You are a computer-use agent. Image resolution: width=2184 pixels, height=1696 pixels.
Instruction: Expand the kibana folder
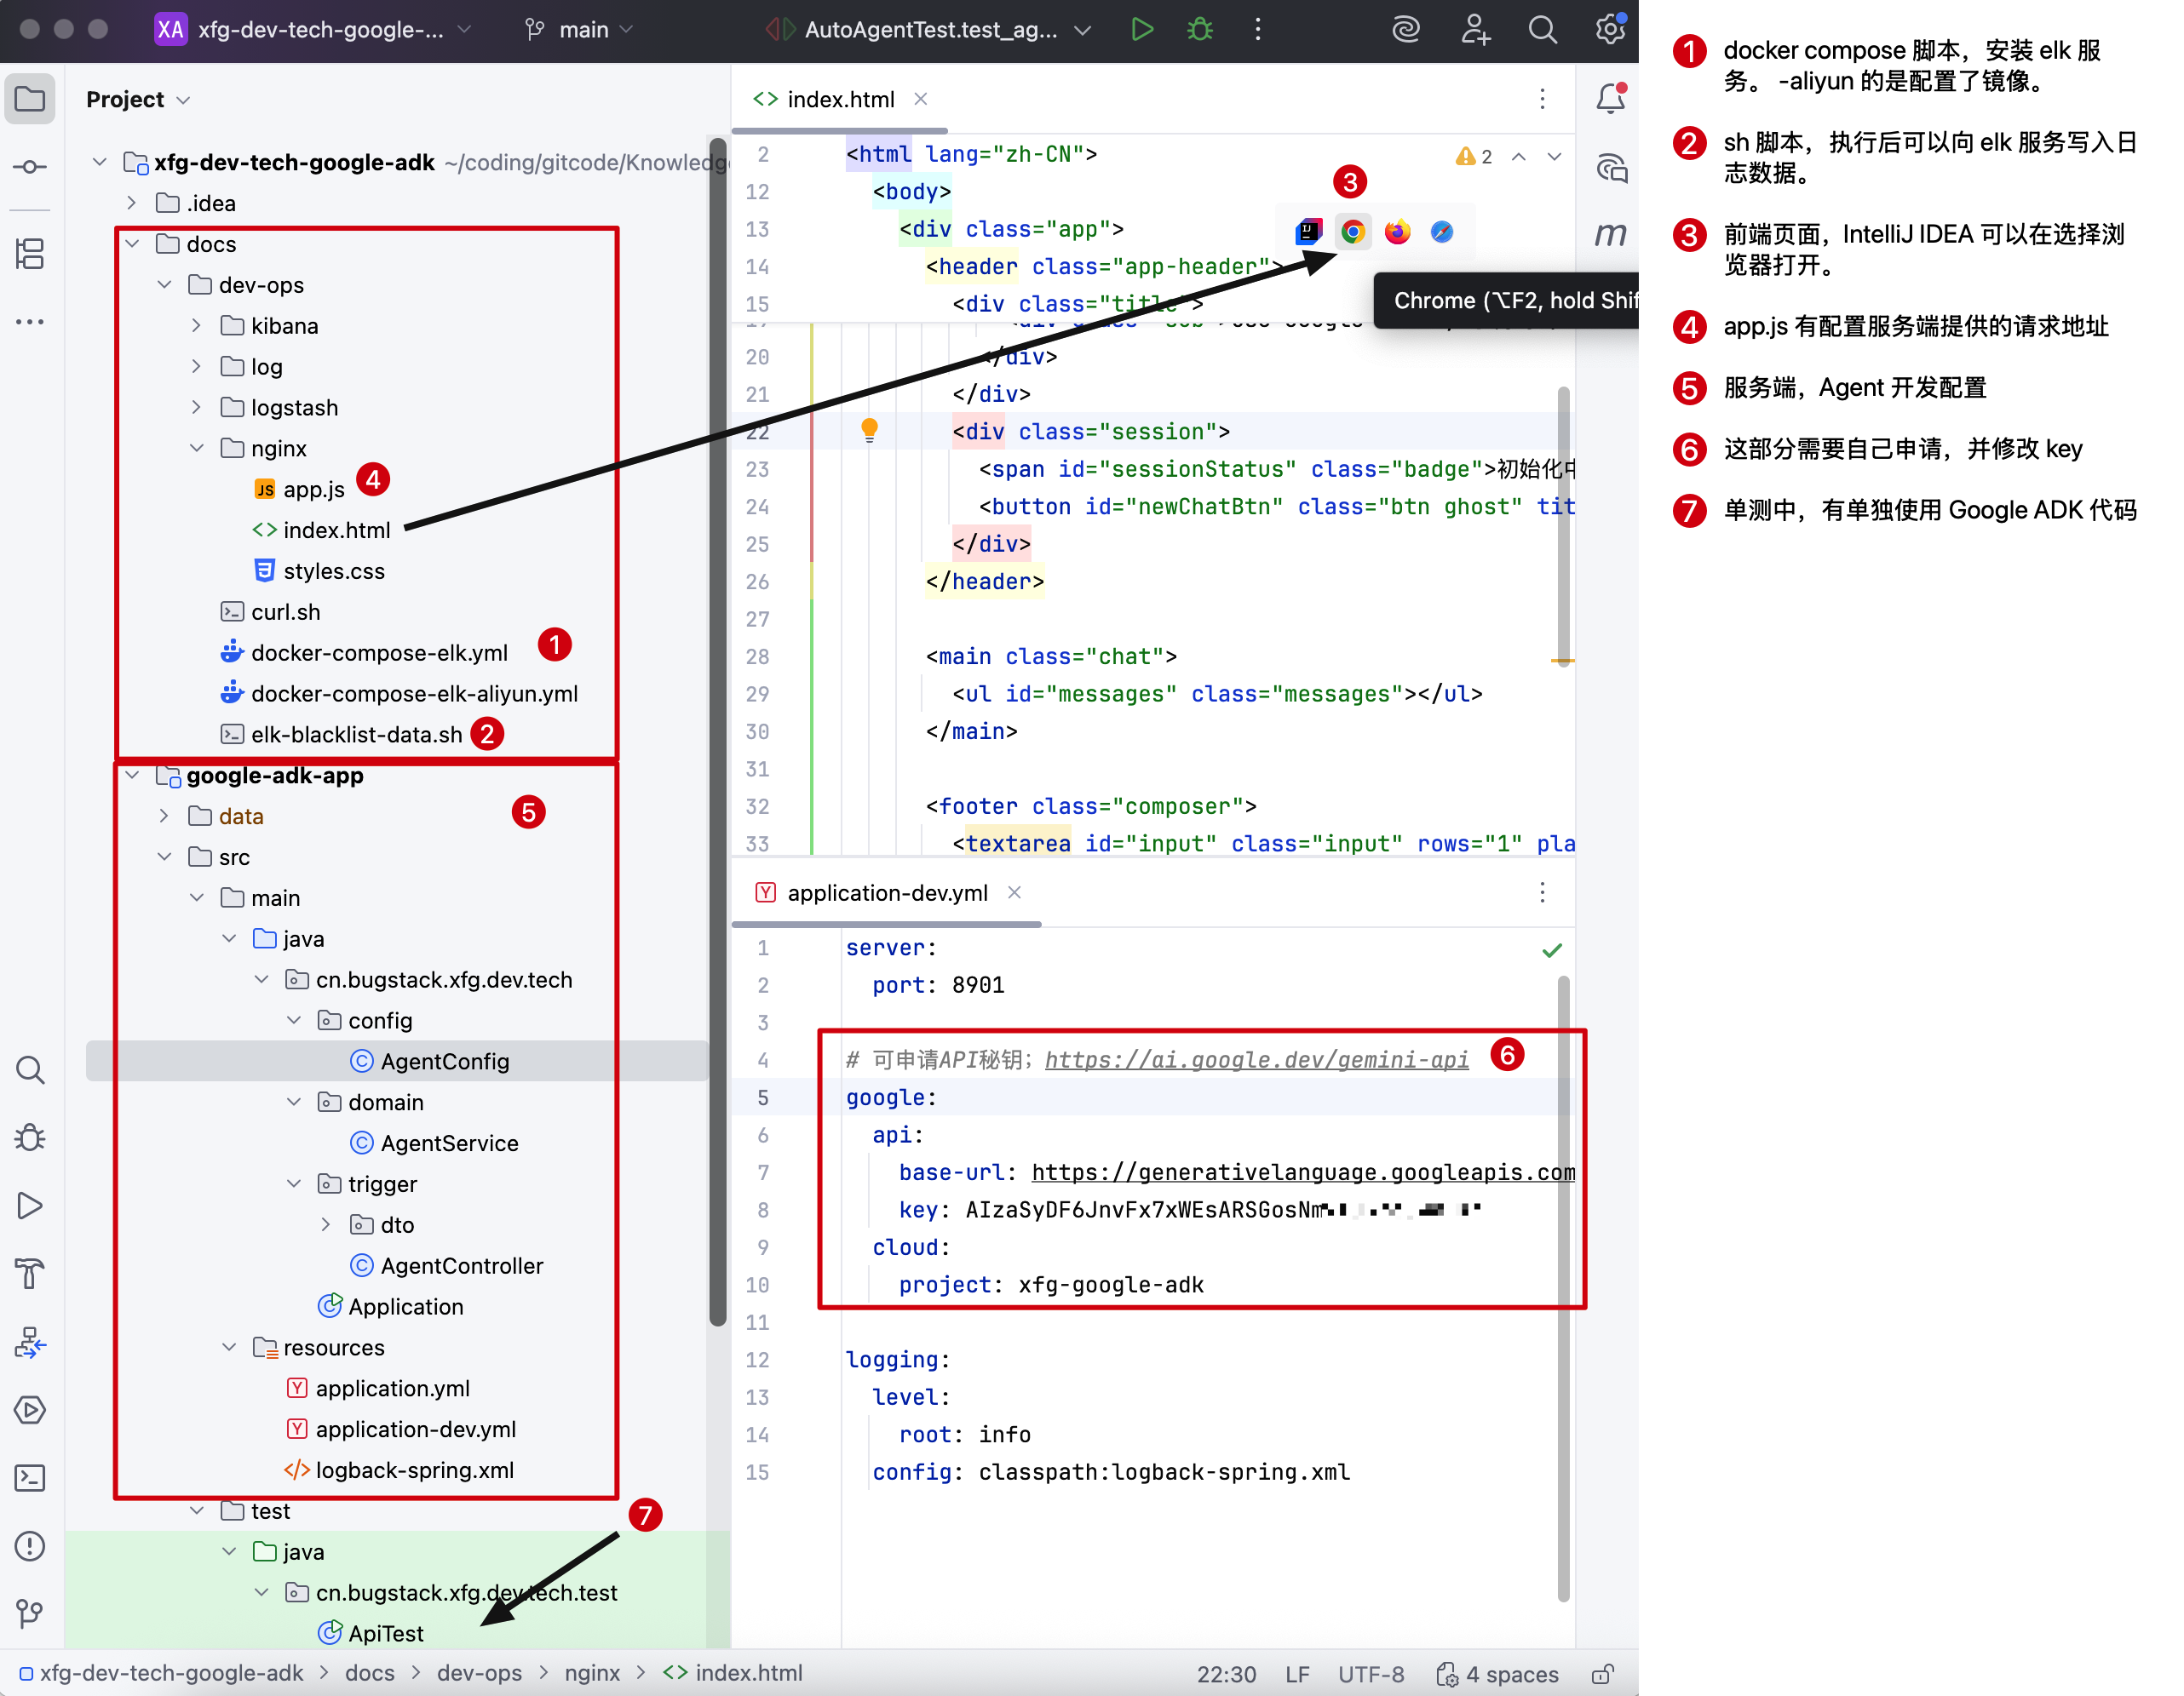tap(197, 326)
